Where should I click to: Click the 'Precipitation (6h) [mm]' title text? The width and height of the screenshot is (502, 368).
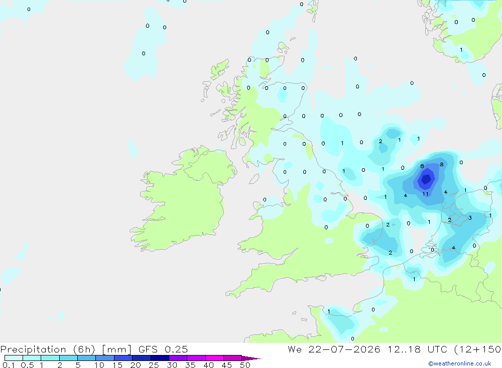(66, 349)
